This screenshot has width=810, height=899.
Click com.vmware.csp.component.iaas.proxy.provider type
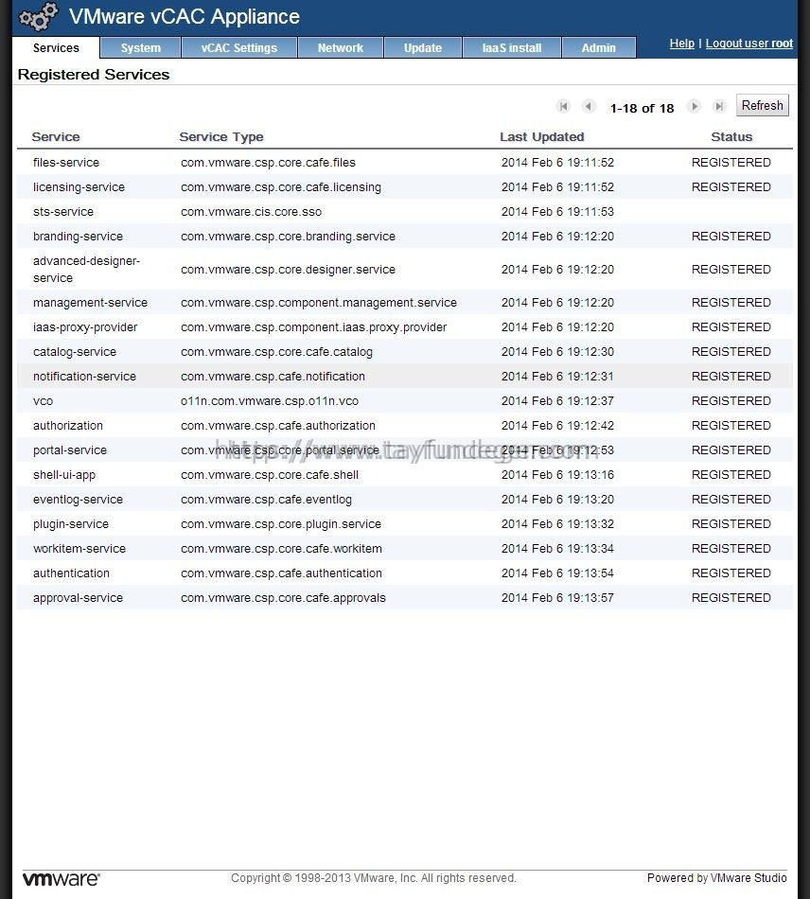(313, 327)
